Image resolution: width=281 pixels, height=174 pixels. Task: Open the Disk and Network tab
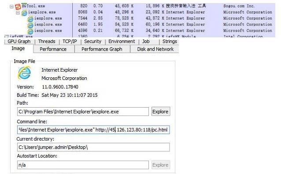(x=155, y=49)
